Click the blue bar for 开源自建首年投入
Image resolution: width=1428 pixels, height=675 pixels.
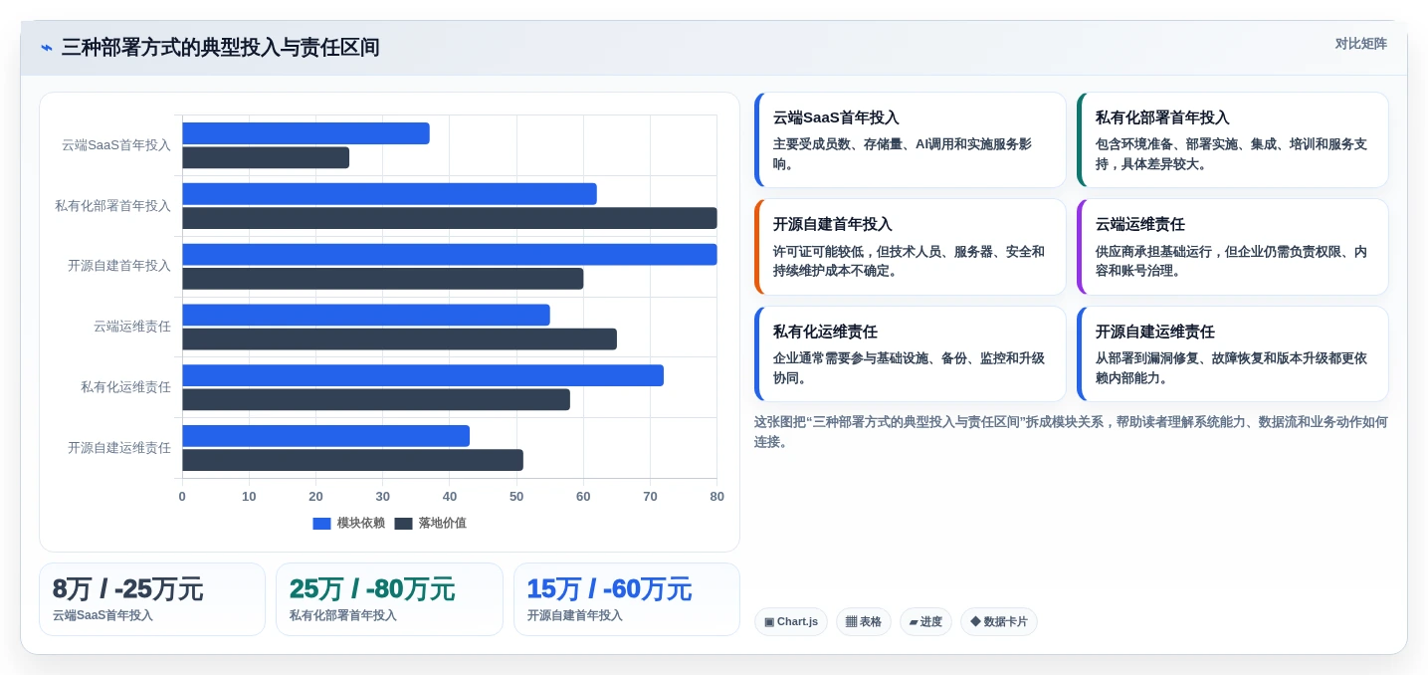click(450, 255)
